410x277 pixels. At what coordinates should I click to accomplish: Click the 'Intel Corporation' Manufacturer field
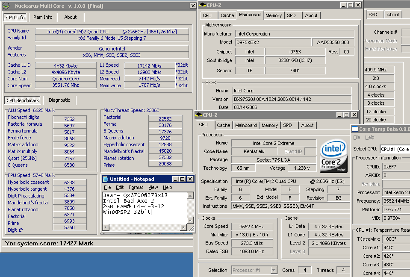point(295,34)
